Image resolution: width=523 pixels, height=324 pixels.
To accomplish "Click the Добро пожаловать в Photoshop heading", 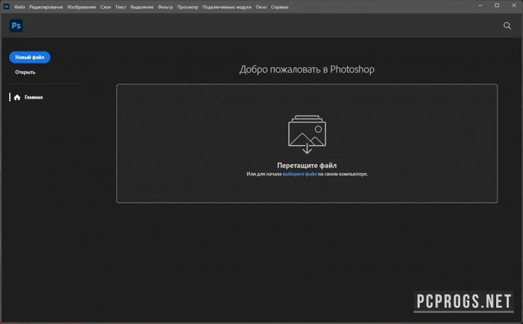I will (307, 69).
